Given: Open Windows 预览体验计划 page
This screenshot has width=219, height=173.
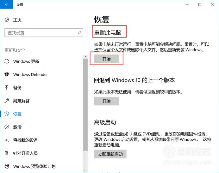Looking at the screenshot, I should click(x=34, y=166).
